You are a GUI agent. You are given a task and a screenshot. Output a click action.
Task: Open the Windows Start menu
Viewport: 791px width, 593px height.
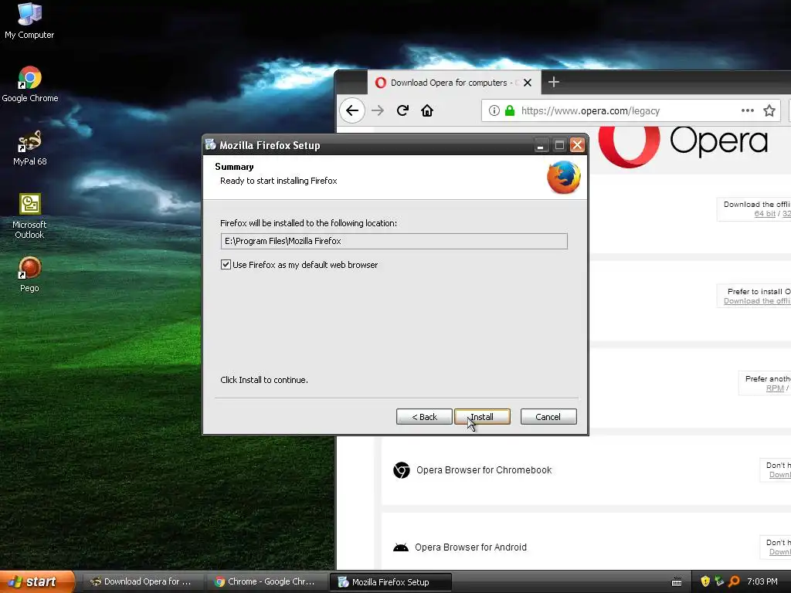point(37,581)
